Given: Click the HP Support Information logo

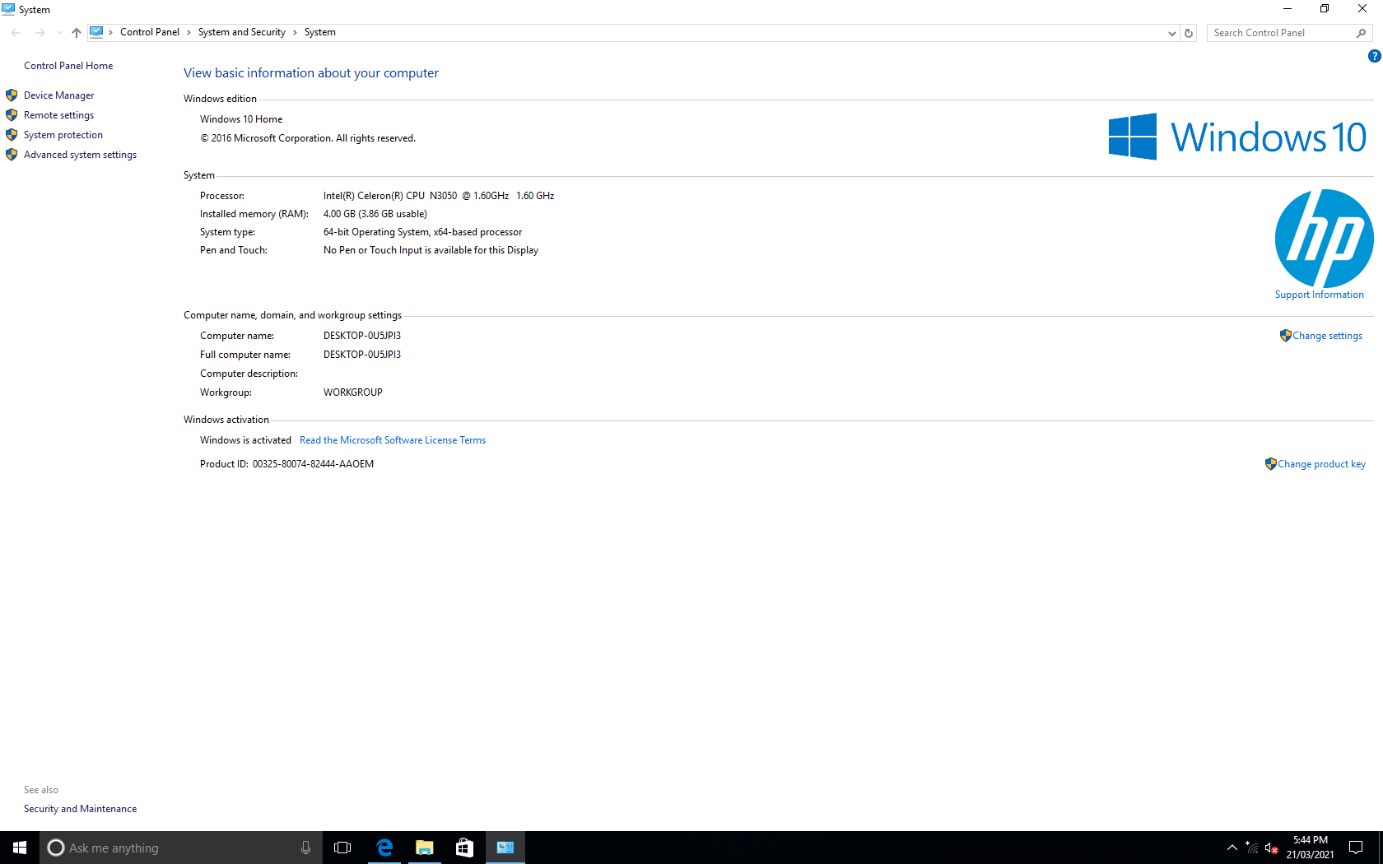Looking at the screenshot, I should [1323, 239].
